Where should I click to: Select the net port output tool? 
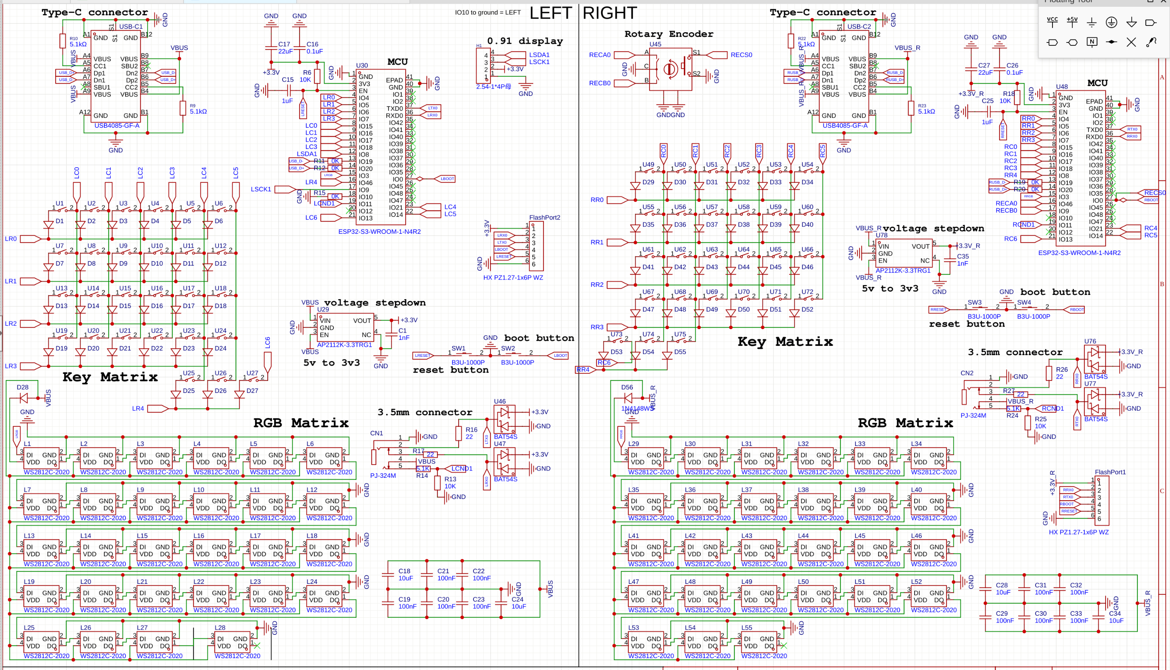(x=1150, y=22)
